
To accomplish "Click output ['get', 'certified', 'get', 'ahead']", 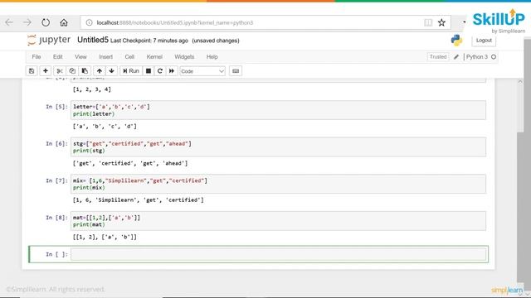I will (x=130, y=163).
